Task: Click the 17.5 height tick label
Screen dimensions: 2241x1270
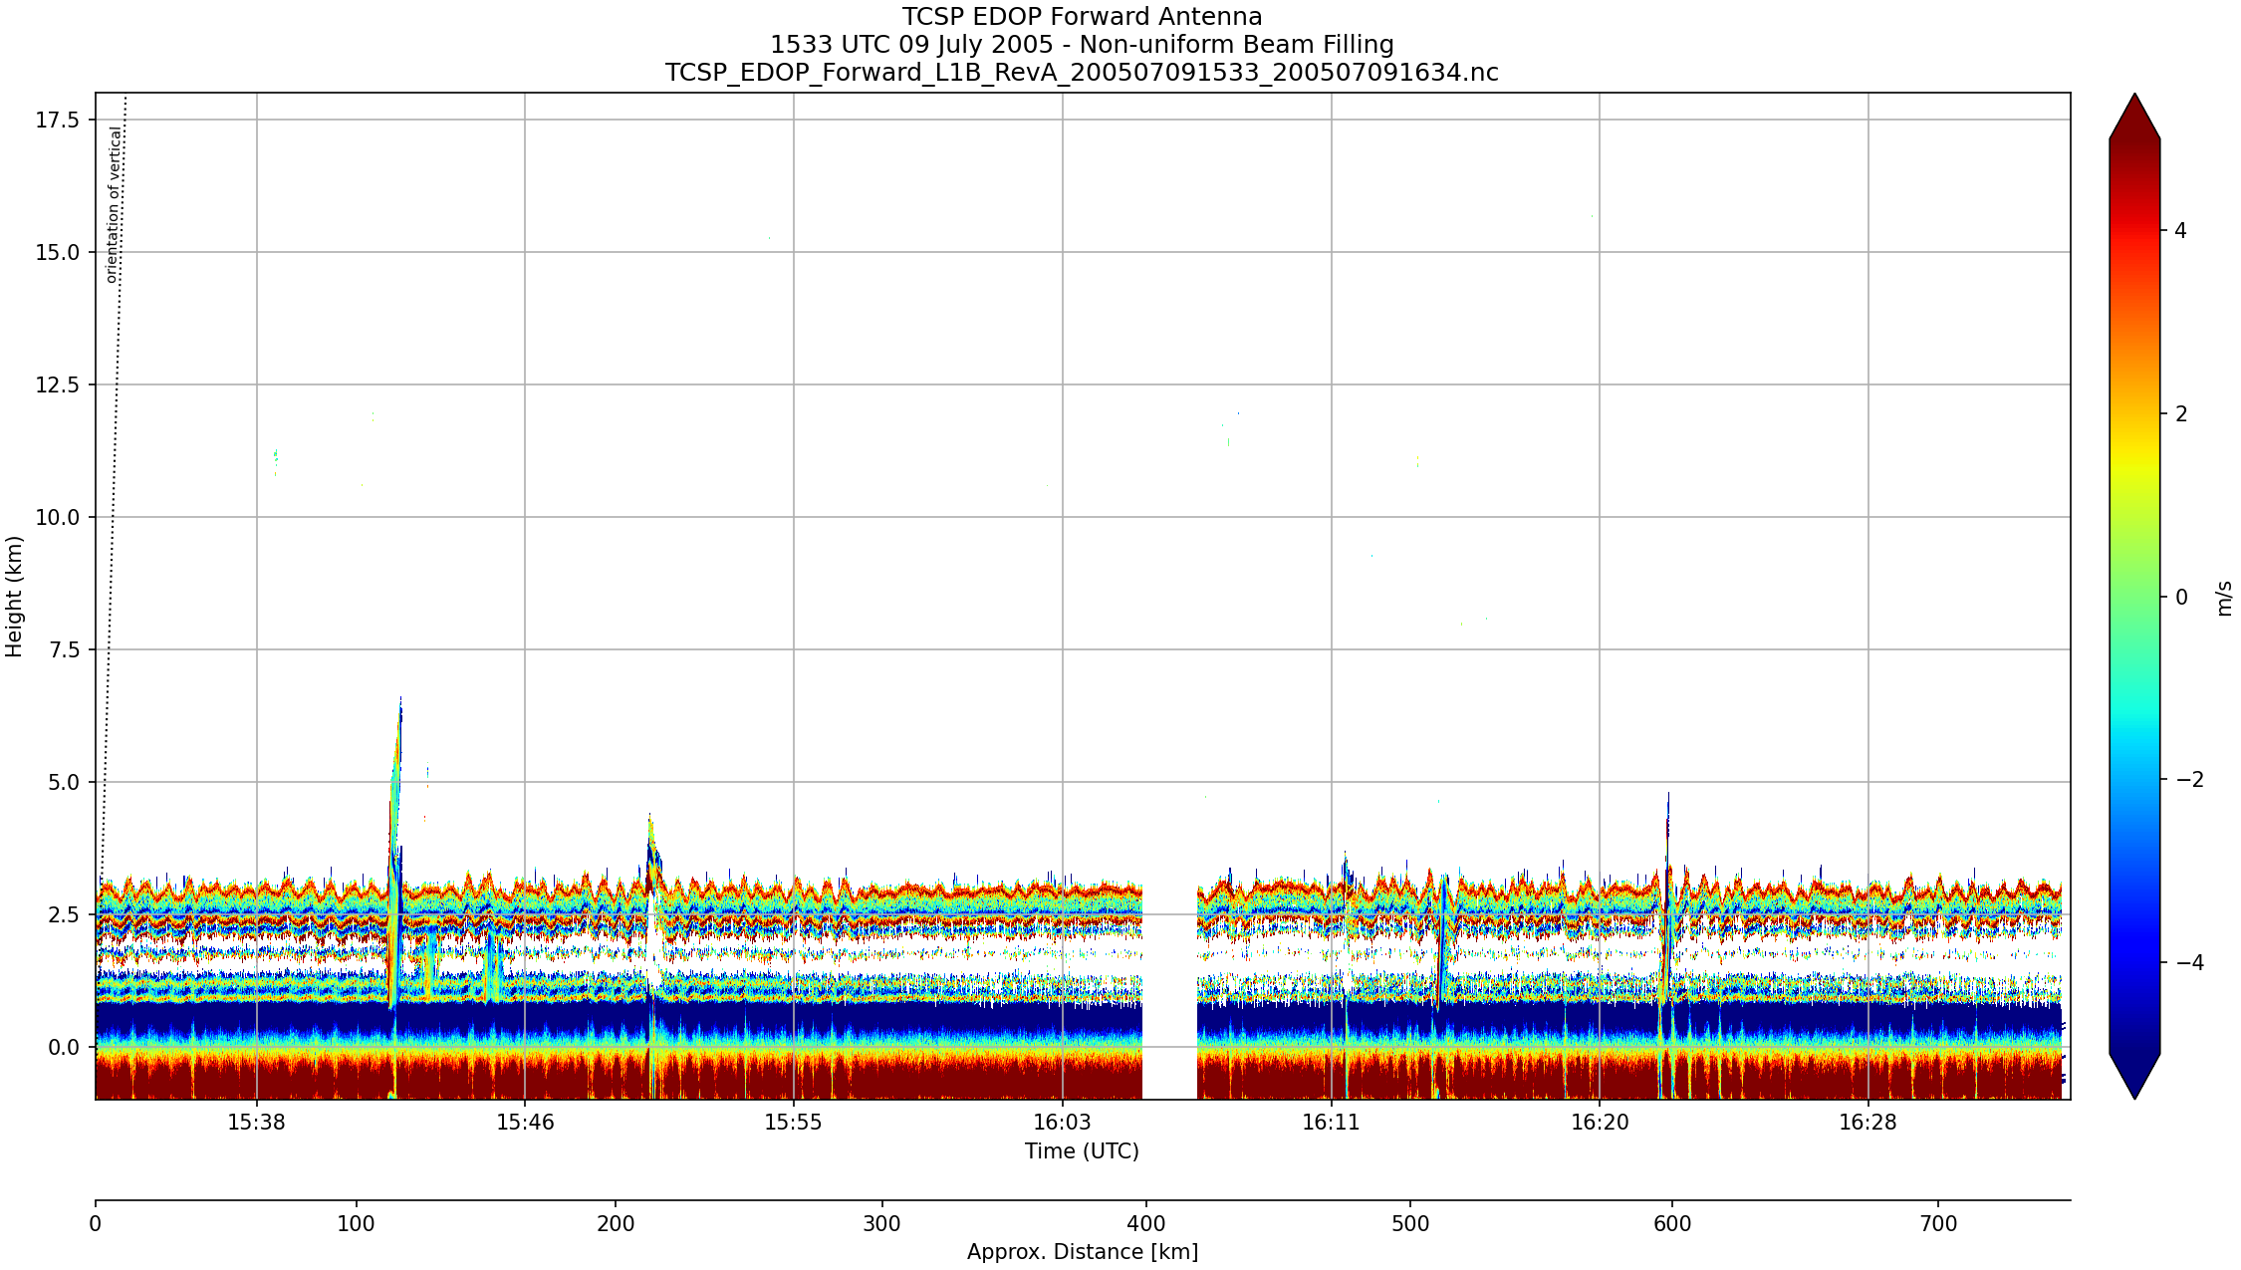Action: coord(58,121)
